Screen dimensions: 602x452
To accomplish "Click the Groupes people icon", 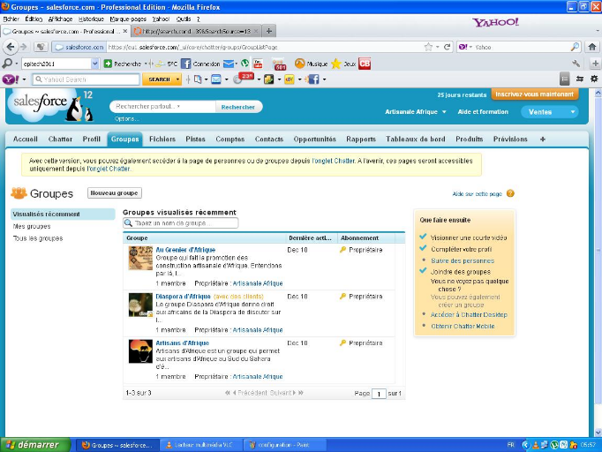I will click(19, 192).
